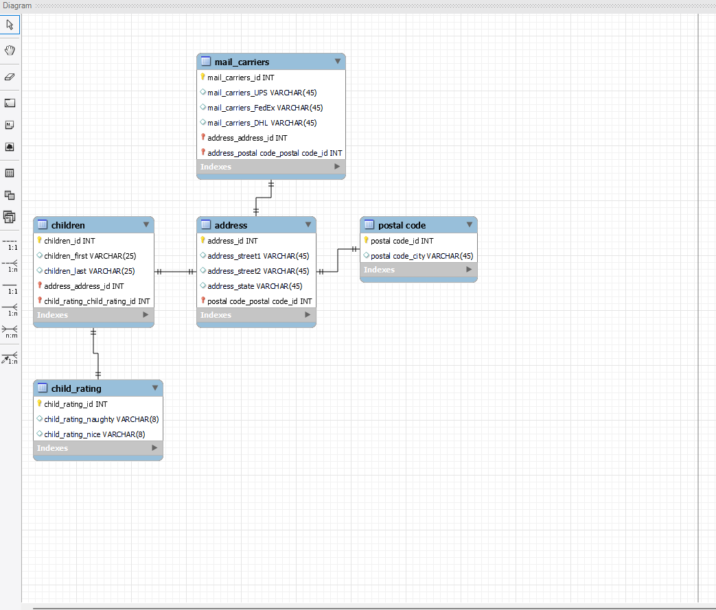Click address_state VARCHAR(45) column
716x610 pixels.
(256, 286)
